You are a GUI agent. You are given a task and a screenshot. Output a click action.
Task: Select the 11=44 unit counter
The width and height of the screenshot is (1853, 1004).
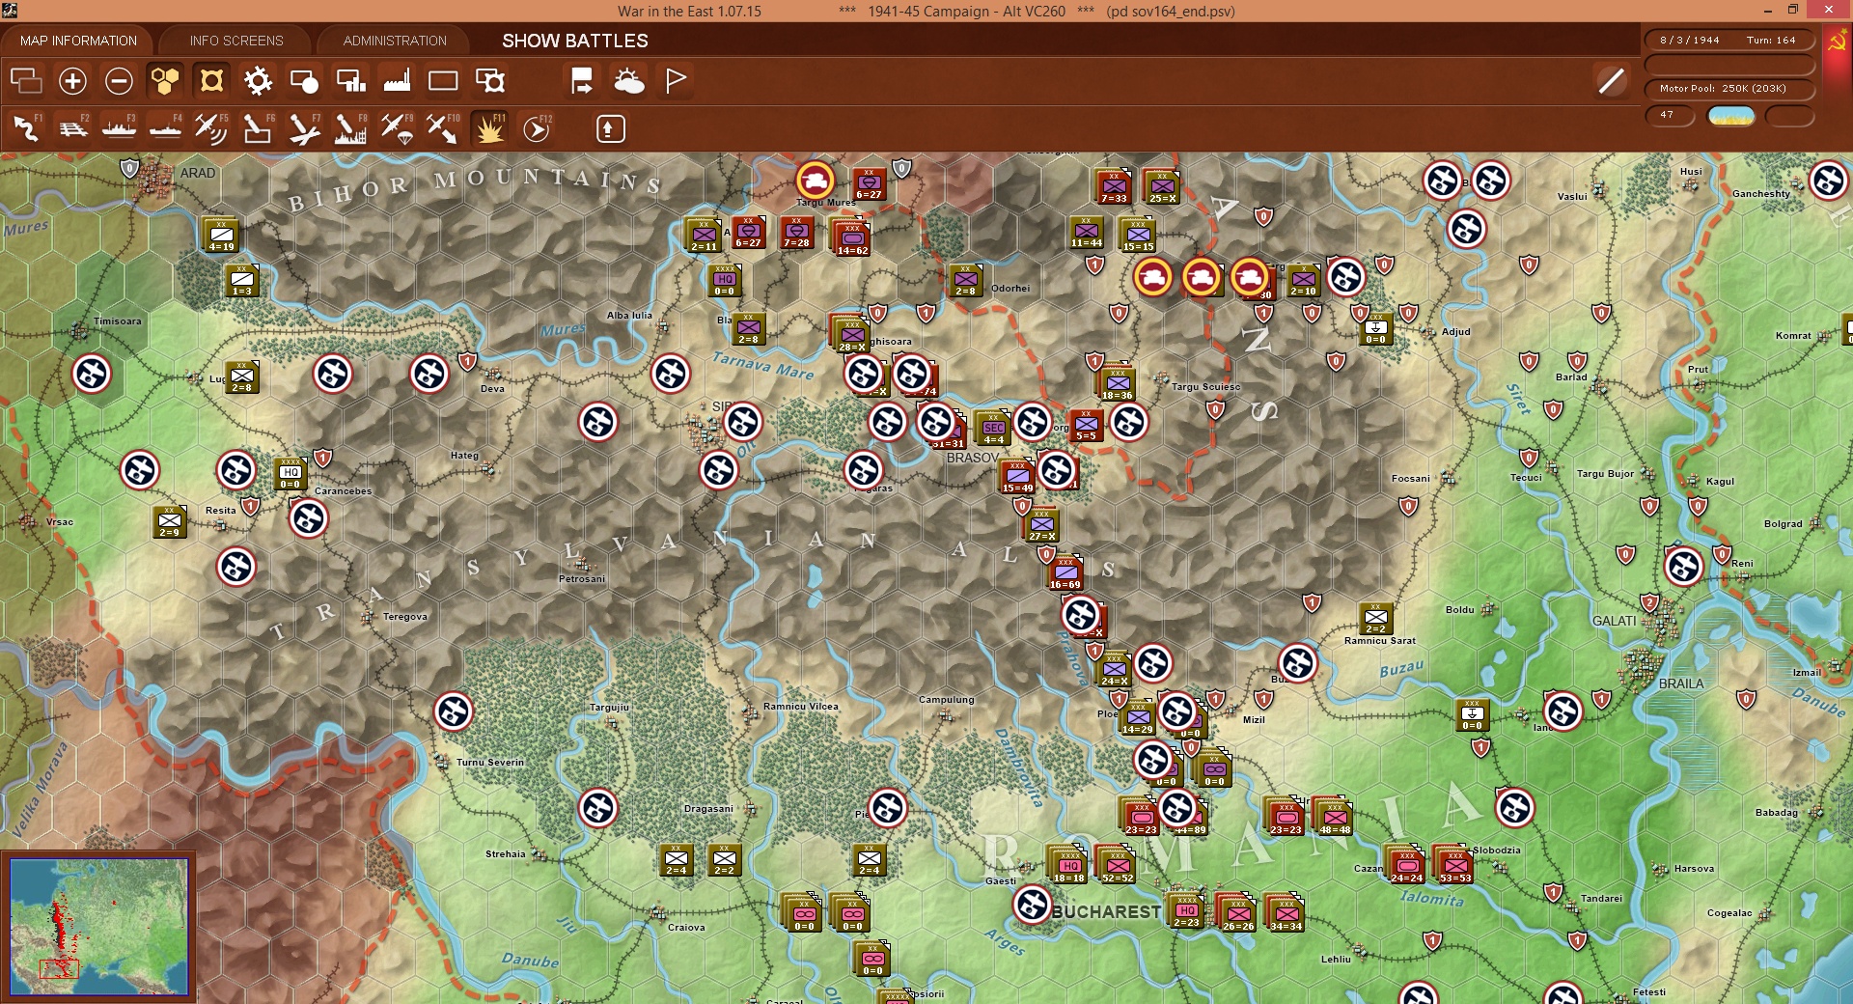tap(1087, 232)
